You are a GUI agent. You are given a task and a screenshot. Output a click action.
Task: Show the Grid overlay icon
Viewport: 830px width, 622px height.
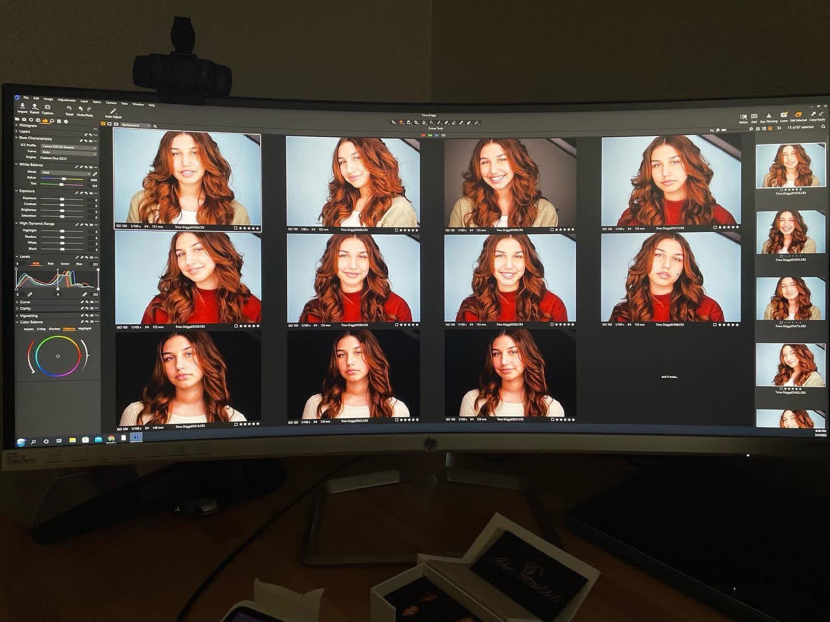(754, 116)
